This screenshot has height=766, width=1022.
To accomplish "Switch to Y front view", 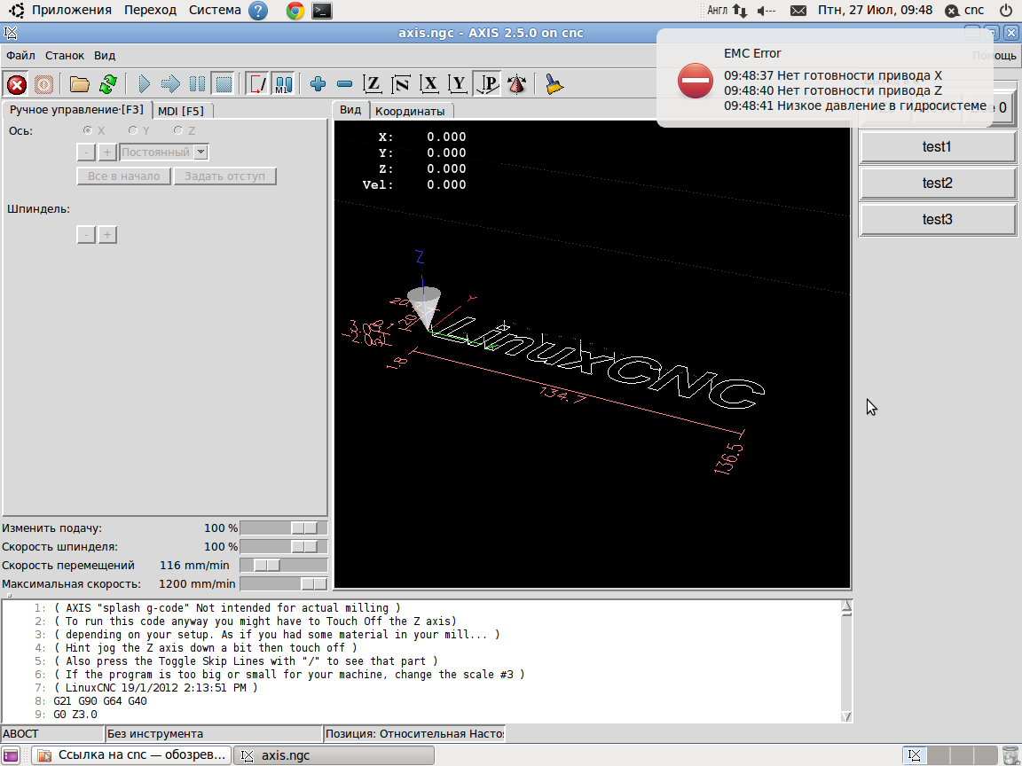I will tap(458, 84).
